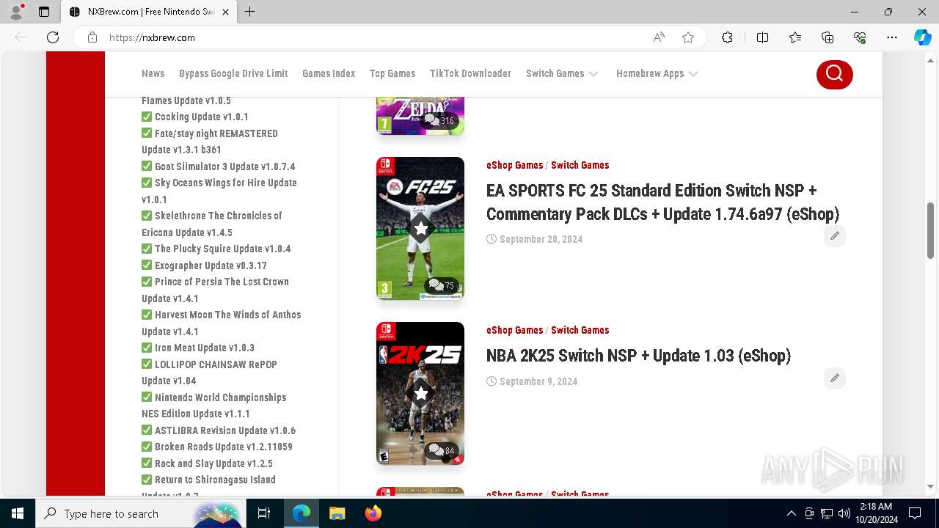This screenshot has width=939, height=528.
Task: Open NBA 2K25 Switch NSP post
Action: click(x=638, y=356)
